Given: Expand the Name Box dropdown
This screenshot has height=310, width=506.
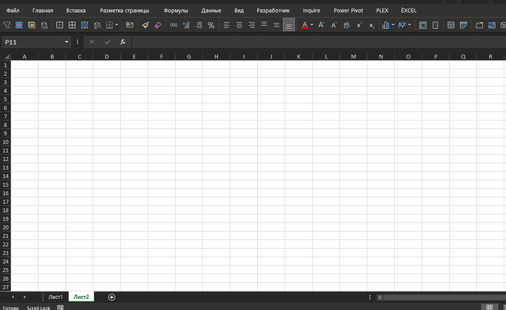Looking at the screenshot, I should click(66, 42).
